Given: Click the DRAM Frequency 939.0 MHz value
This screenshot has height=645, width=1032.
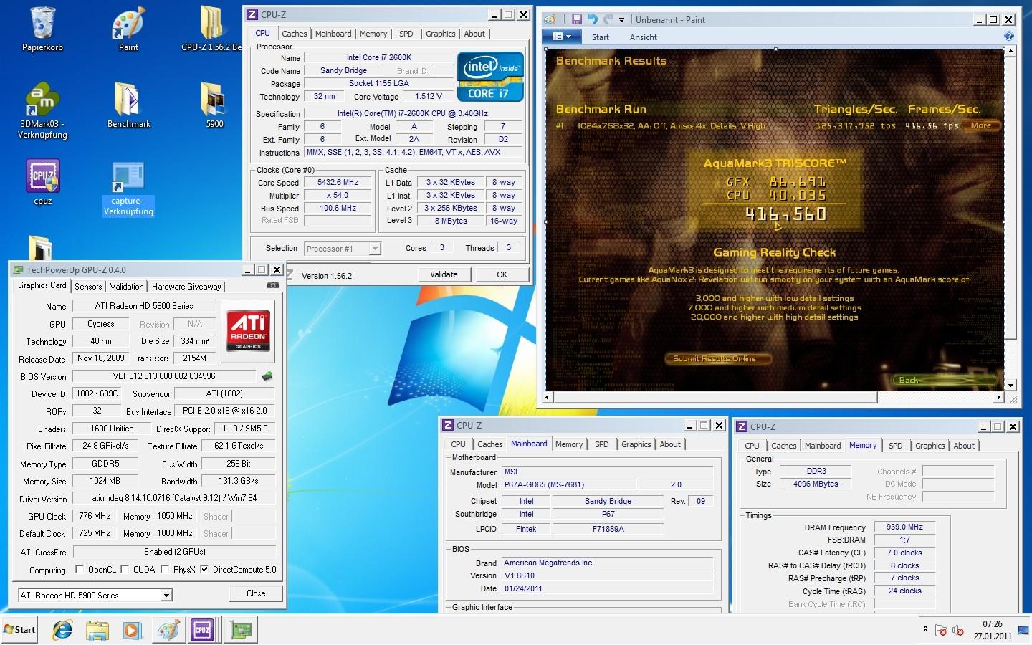Looking at the screenshot, I should [905, 527].
